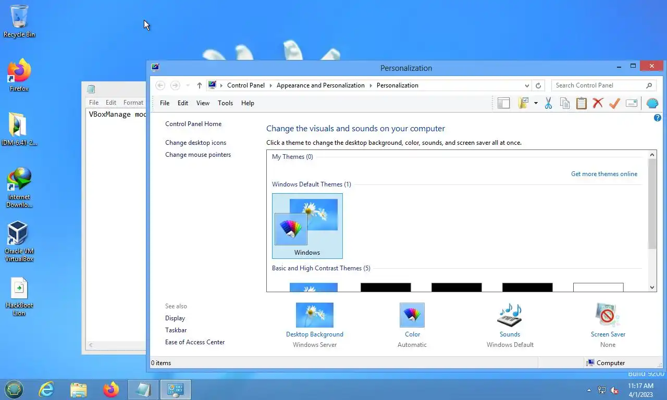Select the Internet Download Manager desktop icon
667x400 pixels.
tap(19, 187)
